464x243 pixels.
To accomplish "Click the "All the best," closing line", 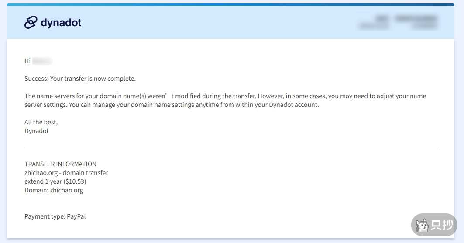I will coord(41,122).
